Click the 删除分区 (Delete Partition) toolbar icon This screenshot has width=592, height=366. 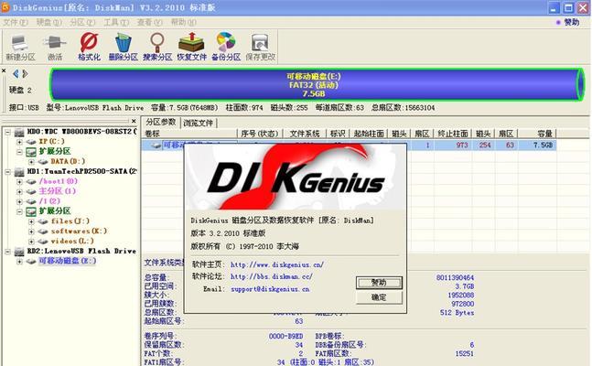(x=124, y=48)
